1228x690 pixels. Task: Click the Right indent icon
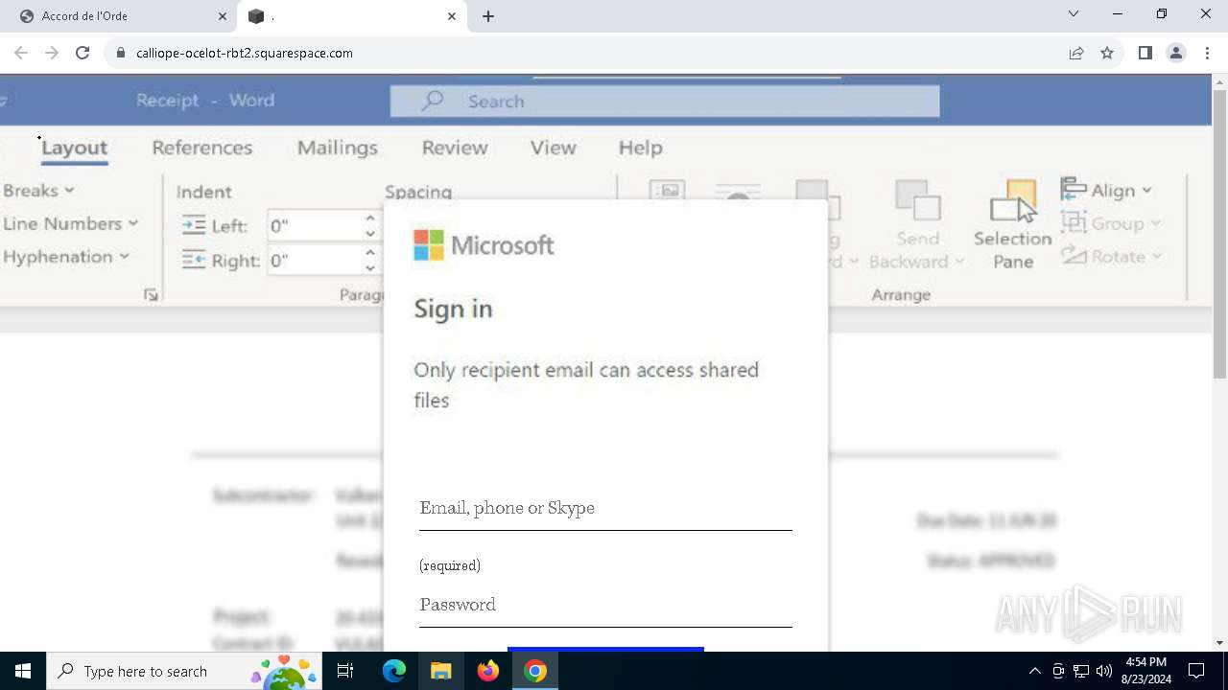tap(194, 260)
